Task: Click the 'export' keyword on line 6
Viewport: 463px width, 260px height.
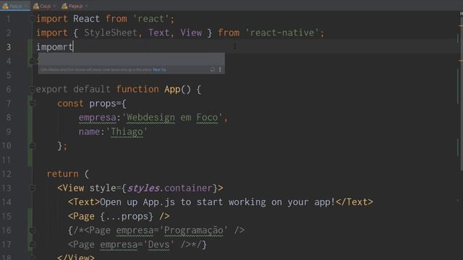Action: pos(51,89)
